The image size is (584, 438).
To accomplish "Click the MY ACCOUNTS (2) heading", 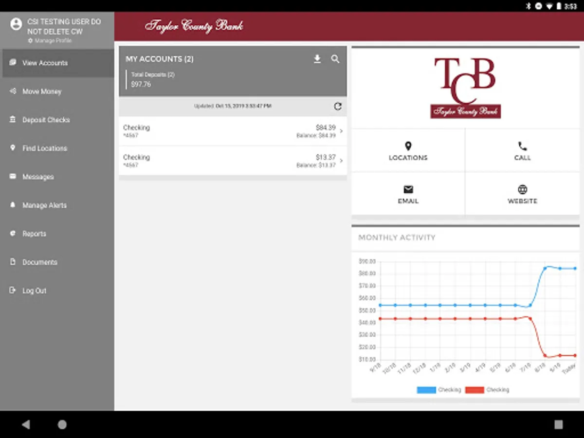I will point(160,59).
